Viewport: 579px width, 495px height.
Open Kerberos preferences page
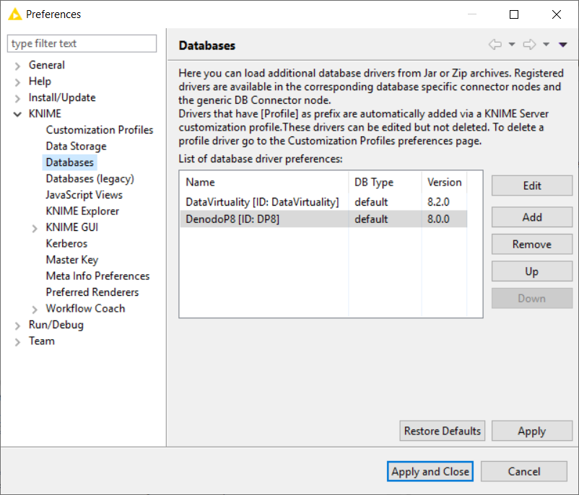click(x=66, y=244)
